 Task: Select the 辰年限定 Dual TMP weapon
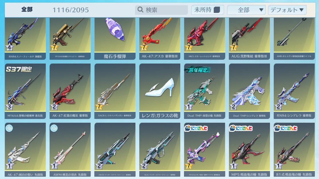point(204,91)
